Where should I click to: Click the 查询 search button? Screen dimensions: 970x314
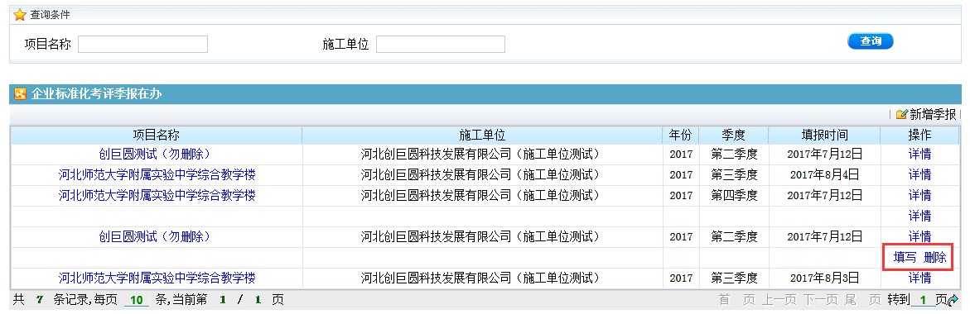pos(871,41)
